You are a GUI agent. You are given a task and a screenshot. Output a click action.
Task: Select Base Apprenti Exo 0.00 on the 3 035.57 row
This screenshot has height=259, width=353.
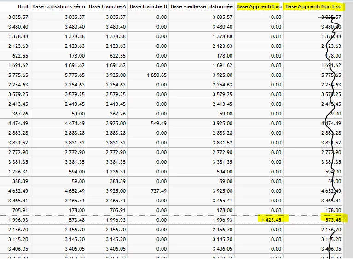pyautogui.click(x=276, y=17)
